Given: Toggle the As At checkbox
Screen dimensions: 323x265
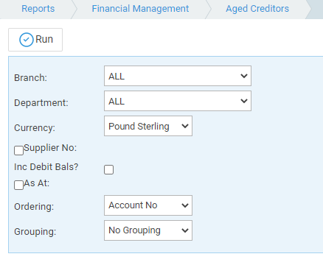Looking at the screenshot, I should [x=18, y=185].
